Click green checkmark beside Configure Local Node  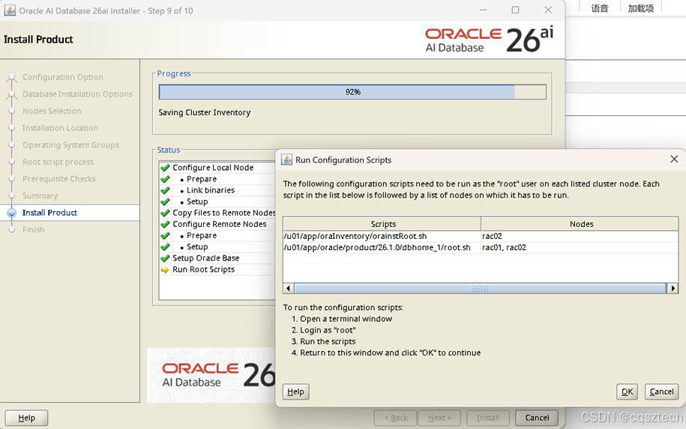point(165,168)
